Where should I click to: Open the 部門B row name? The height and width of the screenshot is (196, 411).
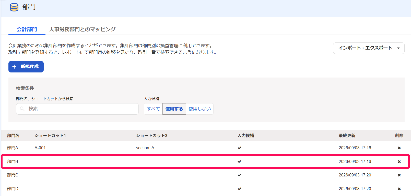point(13,162)
